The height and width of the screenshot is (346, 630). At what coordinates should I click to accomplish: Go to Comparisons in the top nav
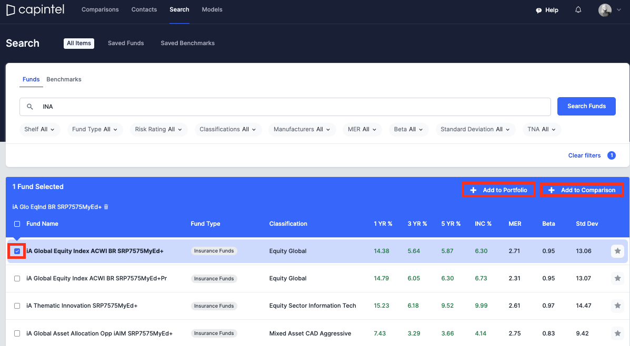pyautogui.click(x=100, y=9)
